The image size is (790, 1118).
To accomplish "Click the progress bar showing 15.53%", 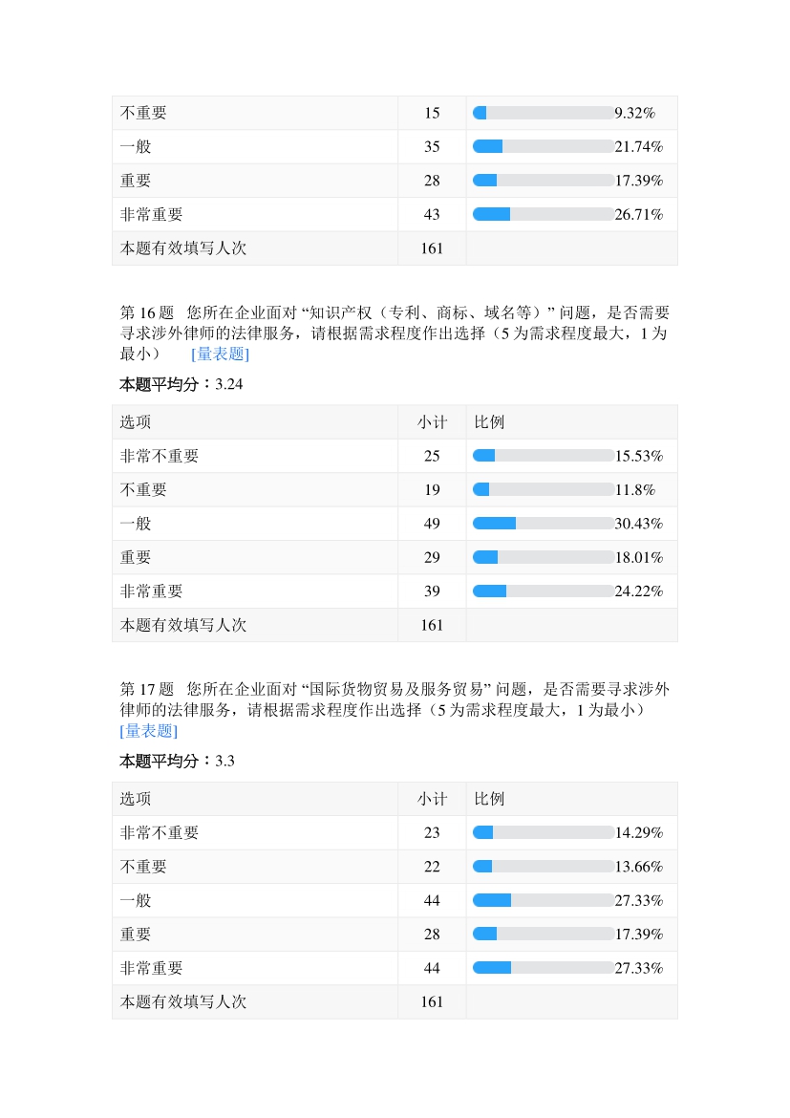I will coord(543,456).
